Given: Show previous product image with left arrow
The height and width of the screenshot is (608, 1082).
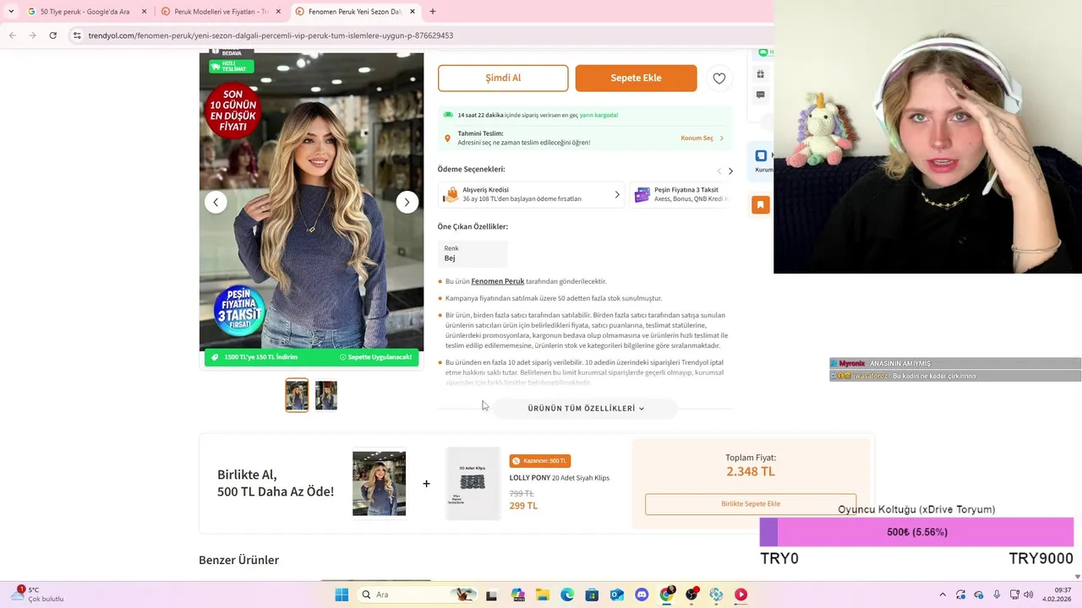Looking at the screenshot, I should point(216,202).
